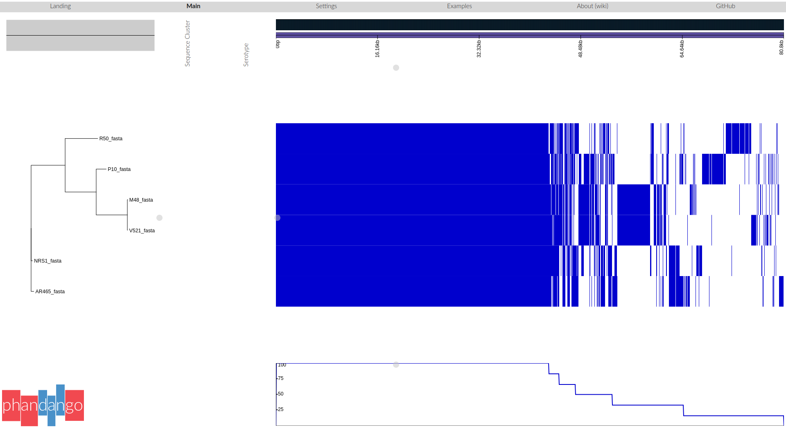Click the resize handle atop the line graph
Viewport: 786px width, 427px height.
pos(396,364)
